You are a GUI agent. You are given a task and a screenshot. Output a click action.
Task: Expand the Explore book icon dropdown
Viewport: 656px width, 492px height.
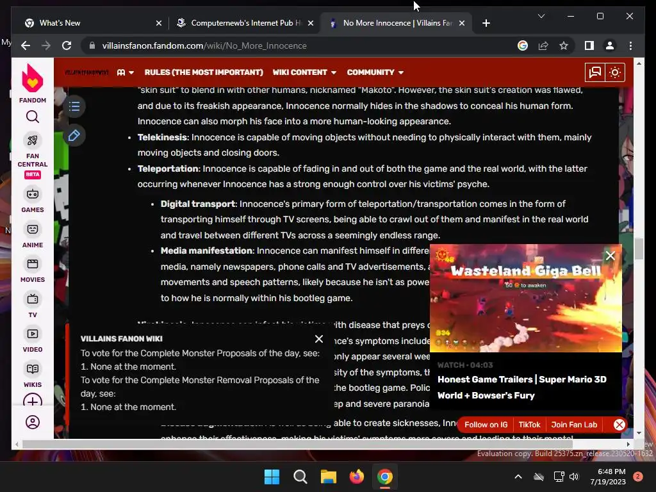(126, 72)
